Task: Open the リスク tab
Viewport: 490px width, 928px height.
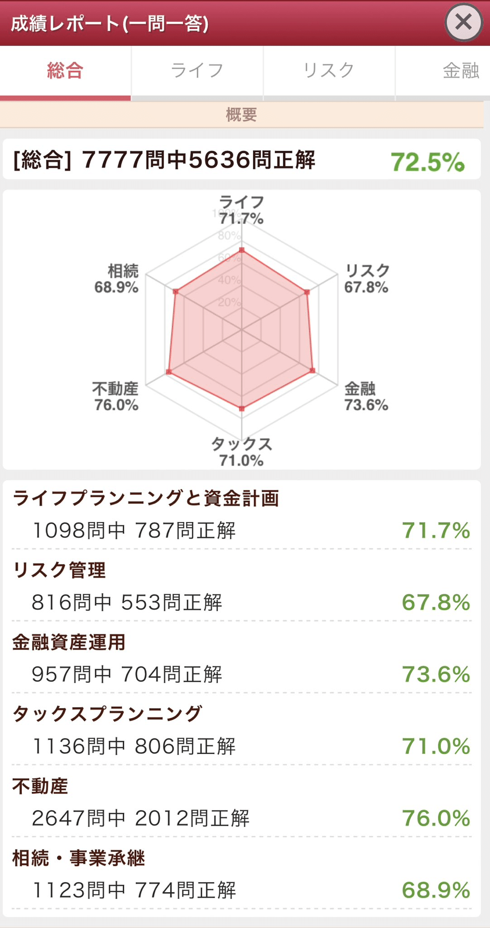Action: (329, 72)
